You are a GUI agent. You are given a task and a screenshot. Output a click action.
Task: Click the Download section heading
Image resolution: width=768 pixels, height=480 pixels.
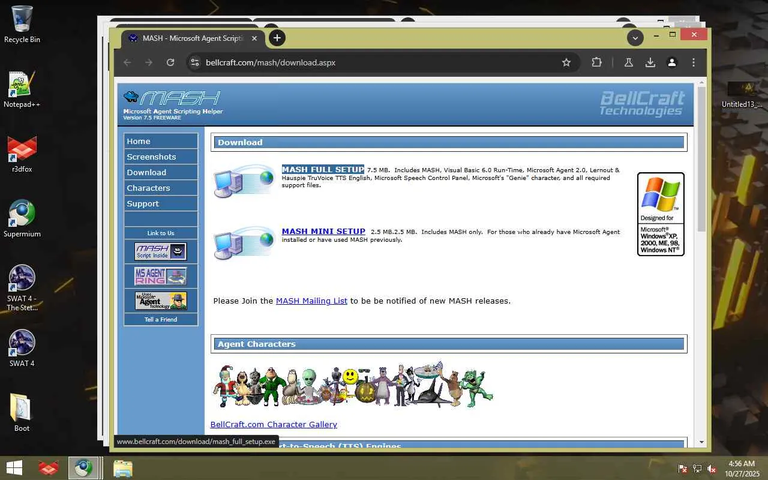pyautogui.click(x=240, y=142)
